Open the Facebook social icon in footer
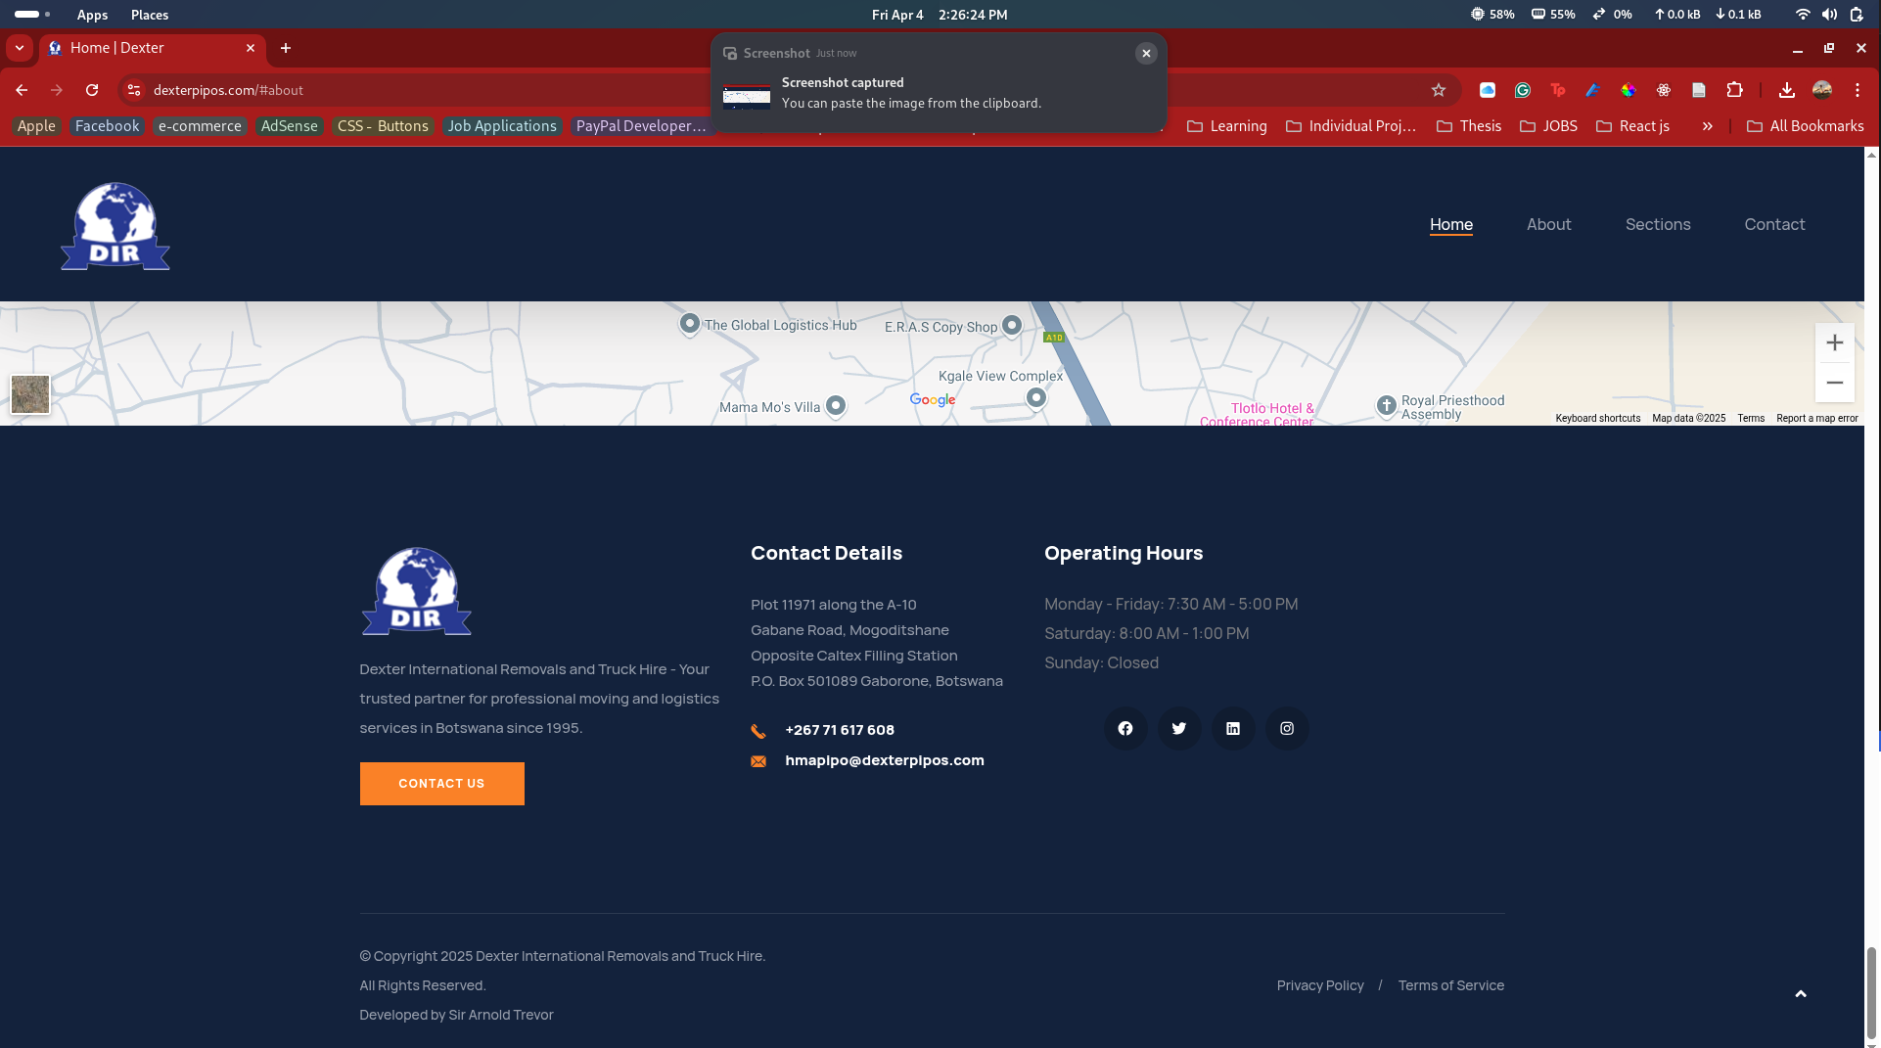This screenshot has width=1881, height=1048. tap(1125, 729)
